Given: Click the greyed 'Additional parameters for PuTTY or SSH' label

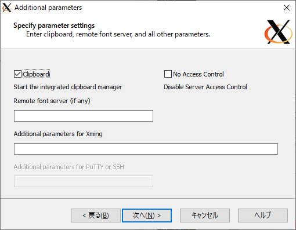Looking at the screenshot, I should [x=69, y=167].
